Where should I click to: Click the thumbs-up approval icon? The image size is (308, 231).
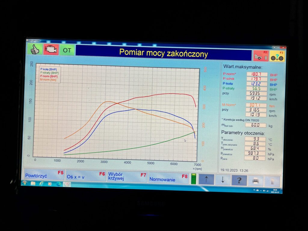[x=35, y=50]
